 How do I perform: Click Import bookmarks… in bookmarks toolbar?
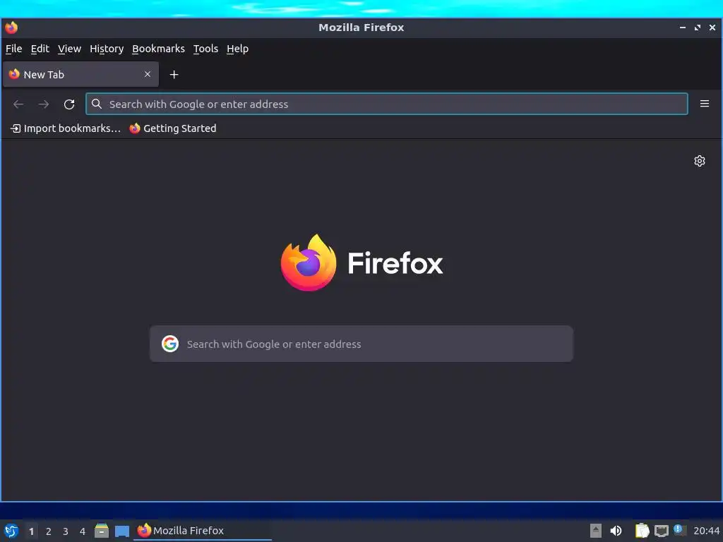66,128
